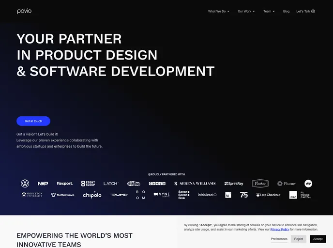The height and width of the screenshot is (248, 333).
Task: Click the Serena Williams logo
Action: click(195, 184)
